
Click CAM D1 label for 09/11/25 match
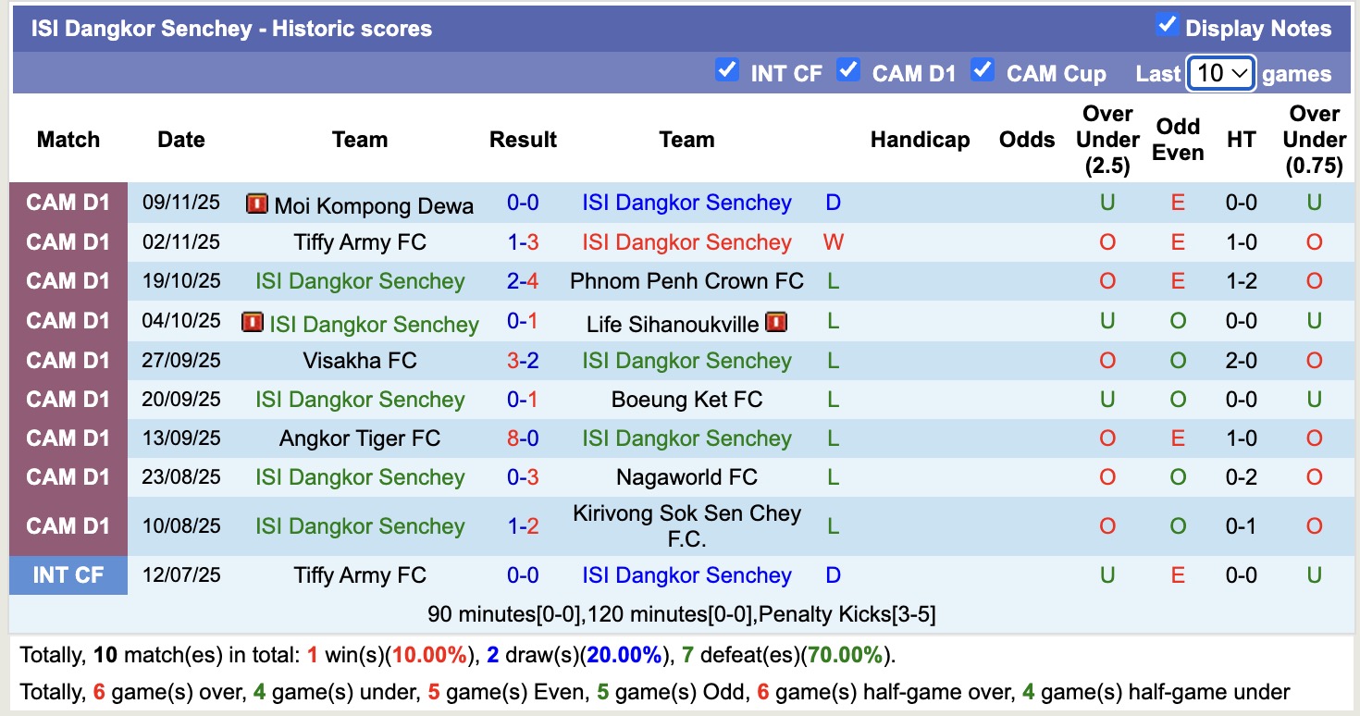[x=68, y=203]
